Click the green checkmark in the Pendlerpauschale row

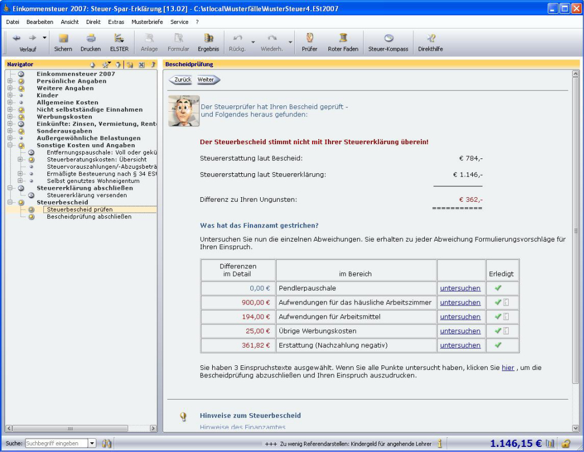coord(498,288)
